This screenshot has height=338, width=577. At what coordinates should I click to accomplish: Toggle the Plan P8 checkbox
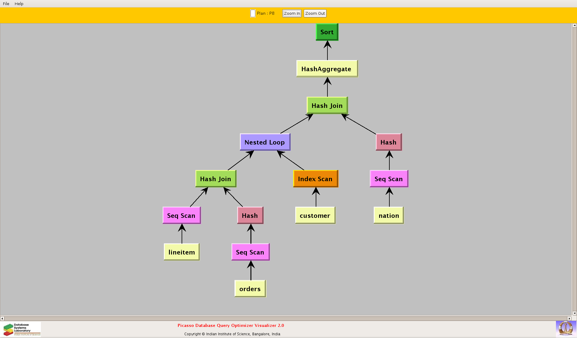[253, 14]
